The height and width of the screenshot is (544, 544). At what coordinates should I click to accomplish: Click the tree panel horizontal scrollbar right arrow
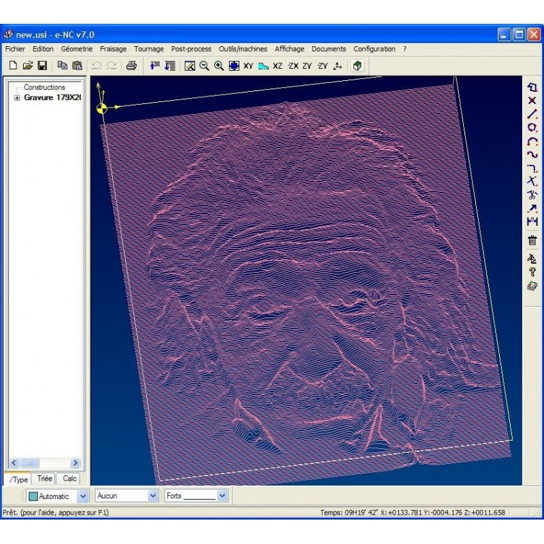pyautogui.click(x=75, y=463)
